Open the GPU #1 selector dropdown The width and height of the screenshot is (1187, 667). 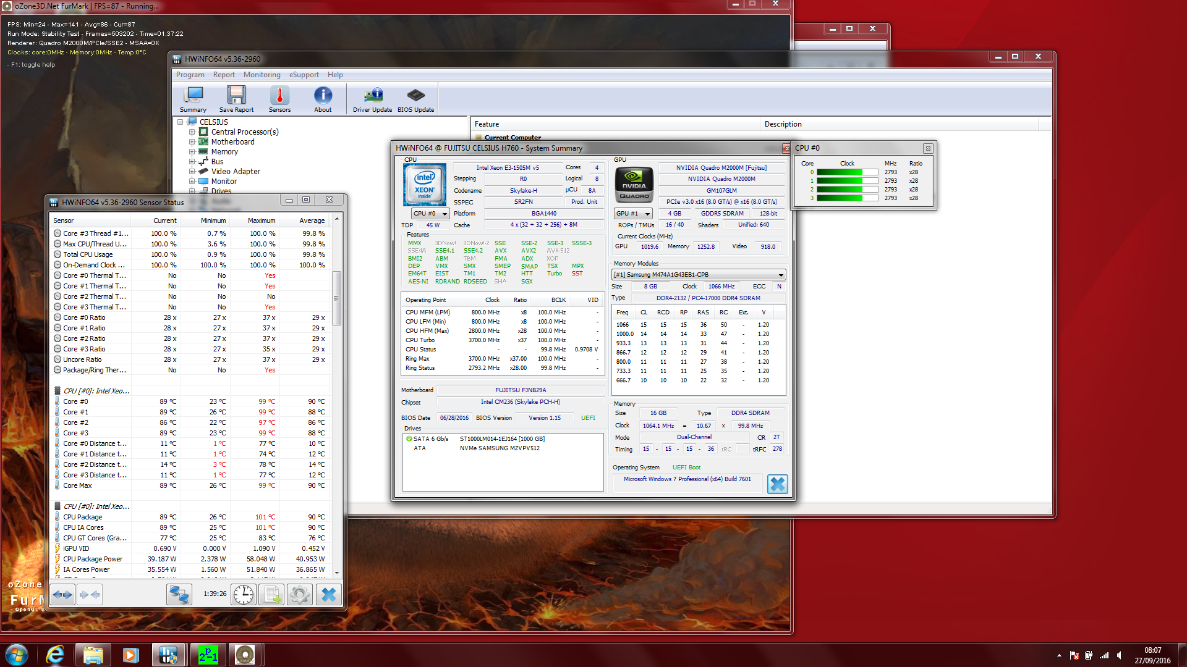click(x=633, y=214)
